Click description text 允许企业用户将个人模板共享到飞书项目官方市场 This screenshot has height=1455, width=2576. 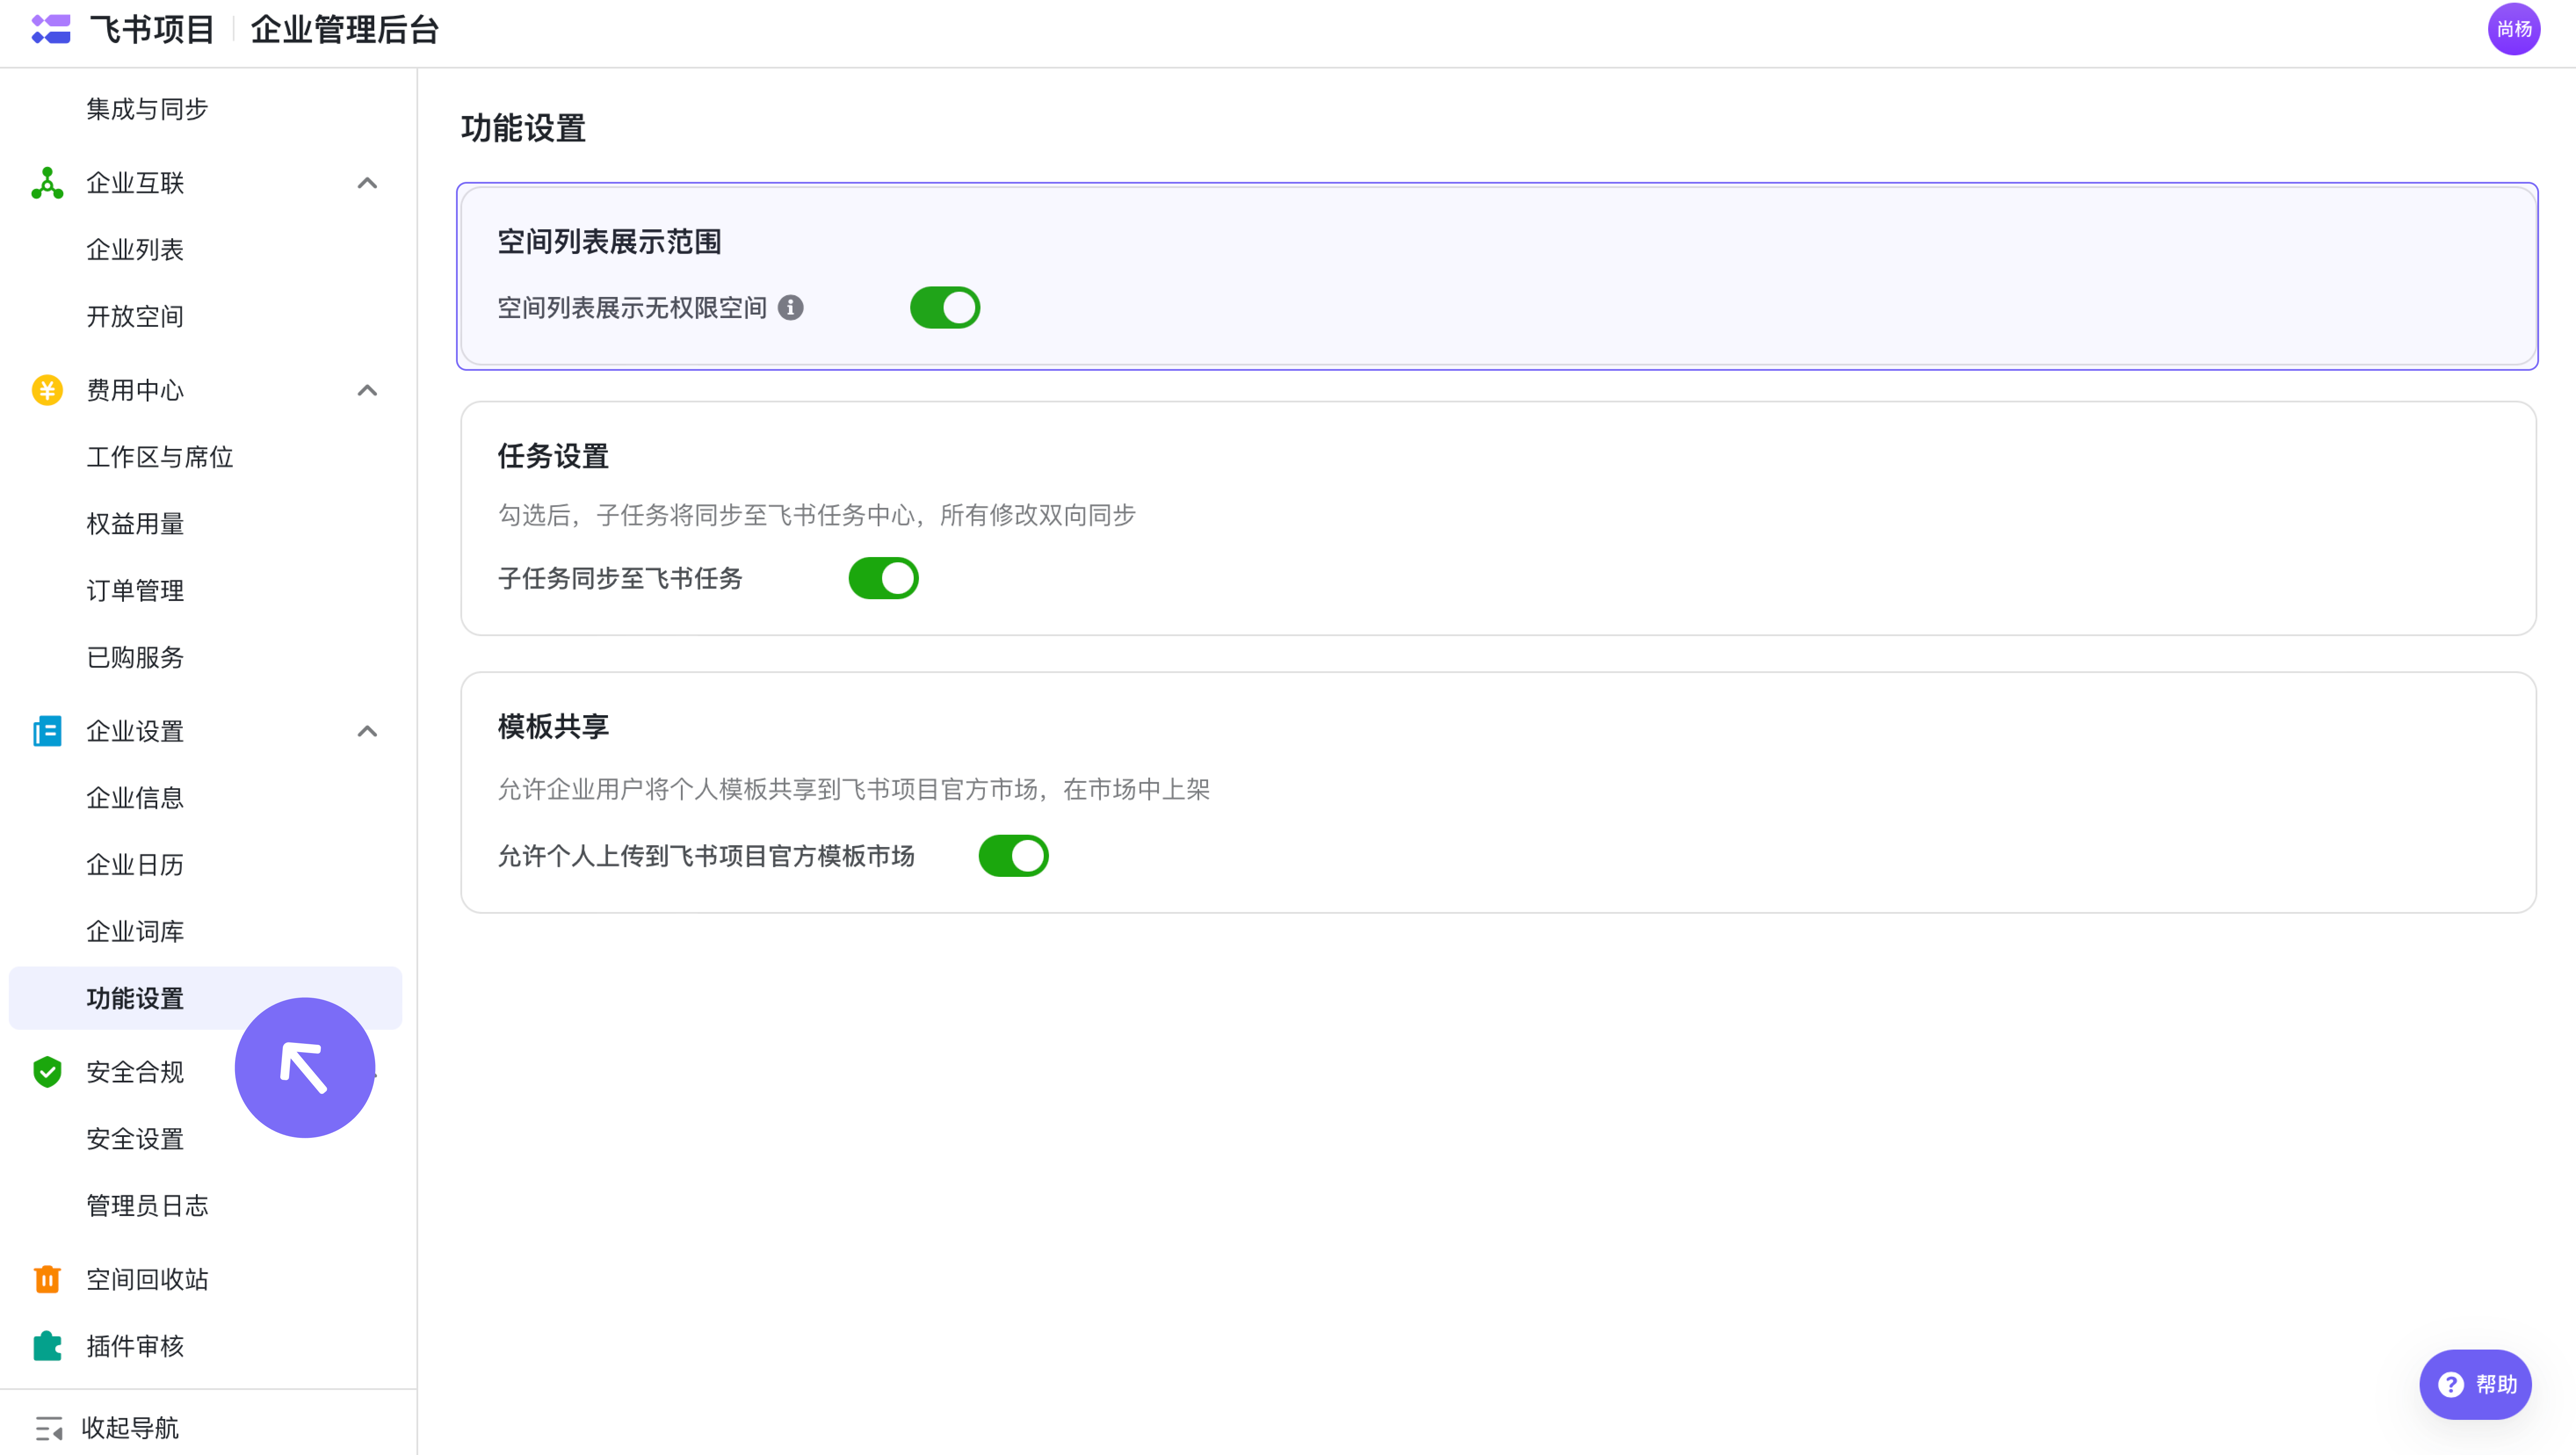coord(854,790)
